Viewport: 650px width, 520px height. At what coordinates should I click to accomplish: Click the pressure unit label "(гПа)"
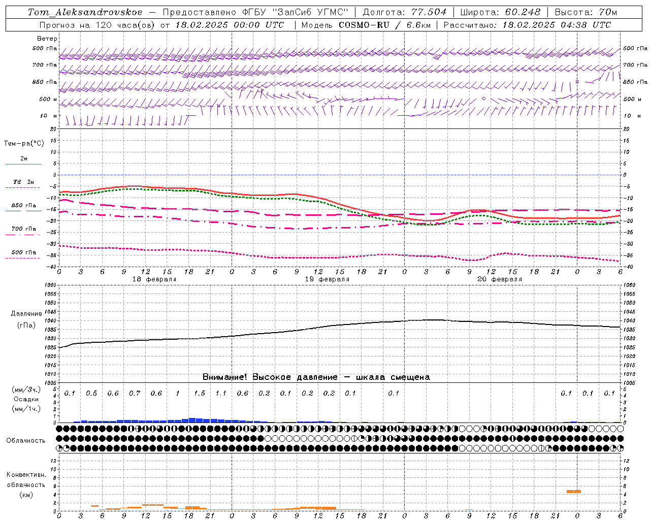(x=26, y=325)
